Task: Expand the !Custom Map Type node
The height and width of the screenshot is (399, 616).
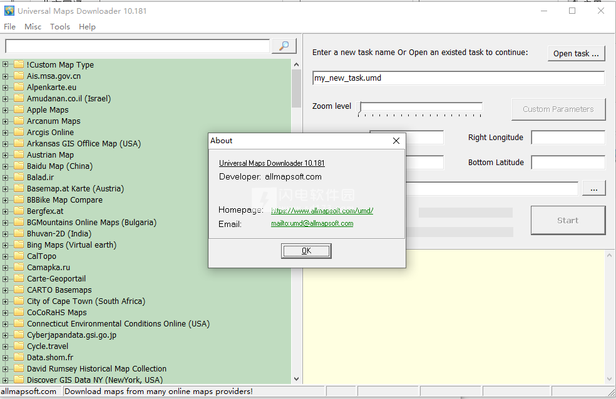Action: [x=5, y=64]
